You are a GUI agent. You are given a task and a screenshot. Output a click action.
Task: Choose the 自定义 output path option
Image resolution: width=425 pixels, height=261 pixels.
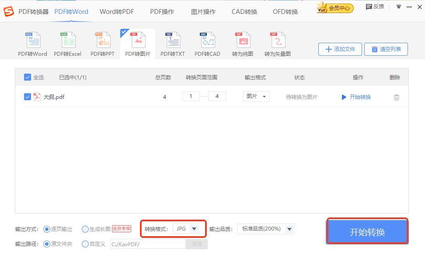pyautogui.click(x=85, y=244)
